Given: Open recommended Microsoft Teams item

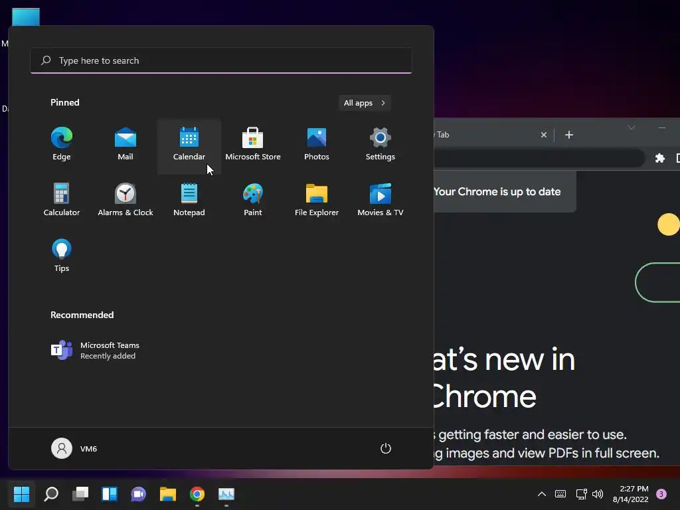Looking at the screenshot, I should point(95,351).
